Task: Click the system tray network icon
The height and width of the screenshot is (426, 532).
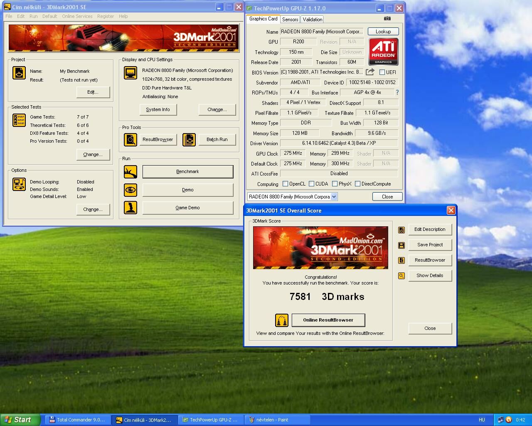Action: coord(500,420)
